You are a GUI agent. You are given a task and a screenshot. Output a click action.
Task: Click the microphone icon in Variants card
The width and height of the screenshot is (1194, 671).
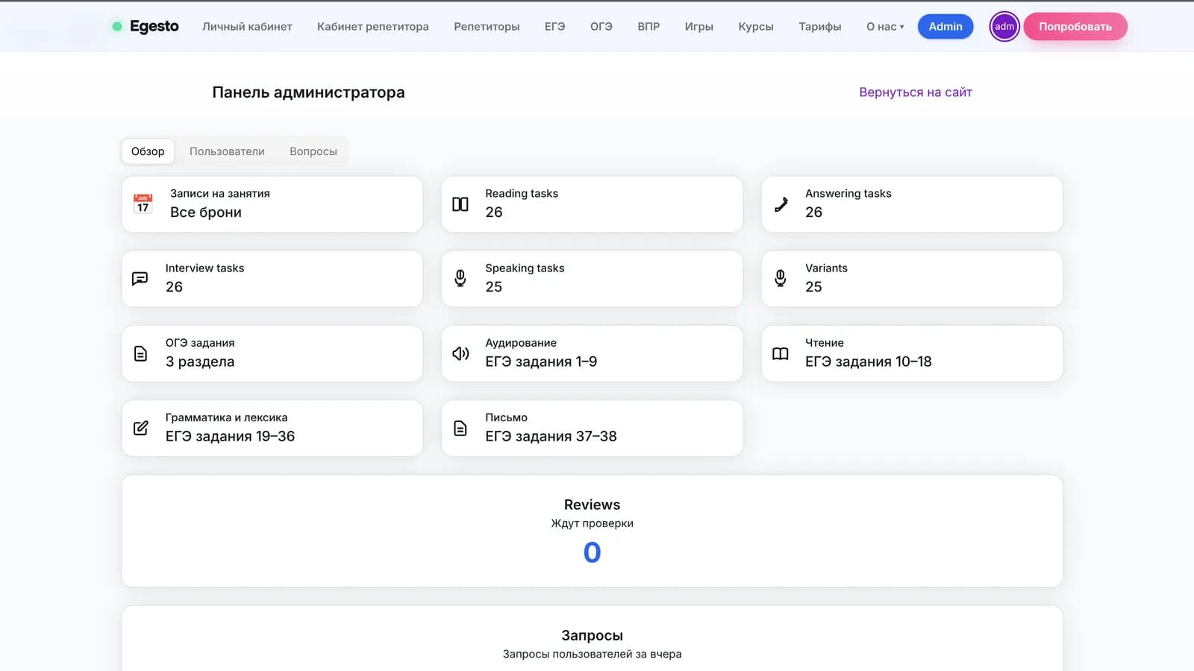pos(781,279)
